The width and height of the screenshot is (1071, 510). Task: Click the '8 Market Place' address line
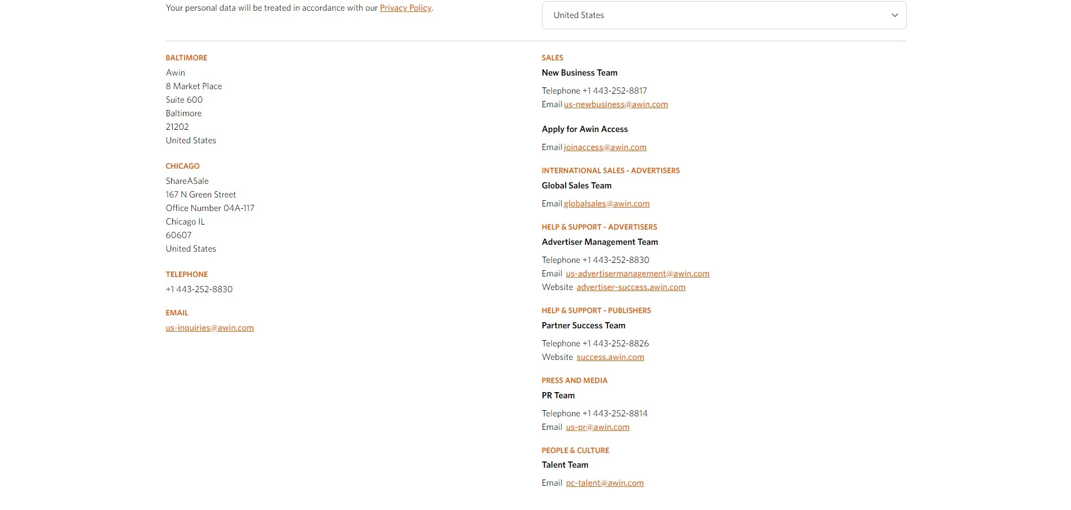coord(194,86)
